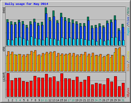Image resolution: width=131 pixels, height=103 pixels.
Task: Click day 22 on the x-axis
Action: pos(88,100)
